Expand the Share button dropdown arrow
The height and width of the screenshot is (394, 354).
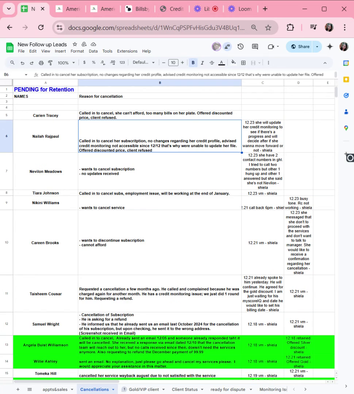317,46
